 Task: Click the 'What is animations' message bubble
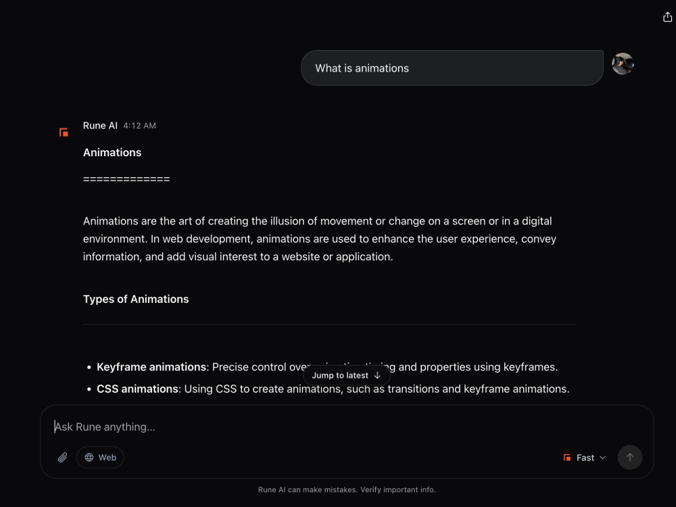click(452, 68)
